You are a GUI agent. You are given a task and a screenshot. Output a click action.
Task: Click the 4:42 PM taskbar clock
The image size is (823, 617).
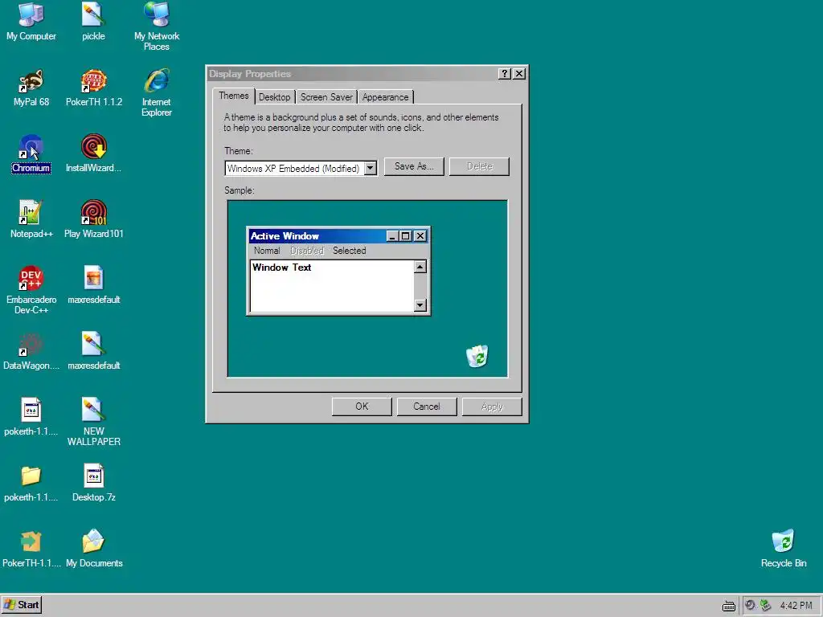[x=796, y=606]
